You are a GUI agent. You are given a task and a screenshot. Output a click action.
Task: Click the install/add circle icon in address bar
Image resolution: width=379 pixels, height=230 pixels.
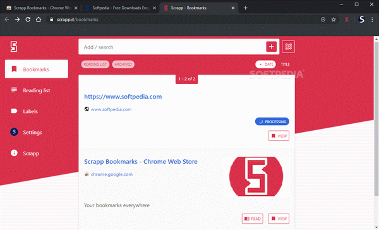[323, 20]
